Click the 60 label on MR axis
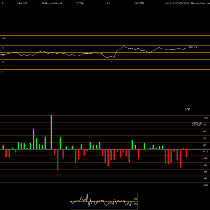The width and height of the screenshot is (210, 210). tap(205, 131)
